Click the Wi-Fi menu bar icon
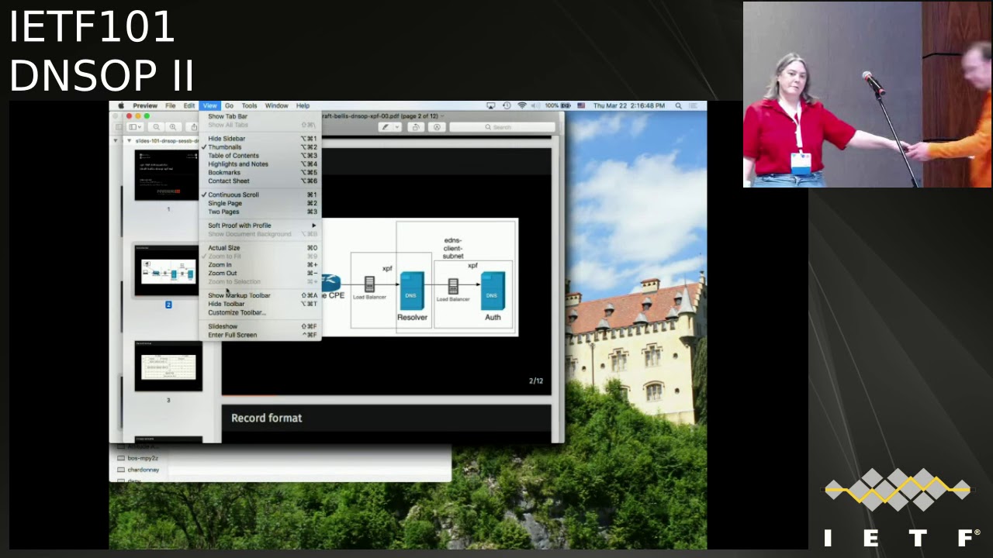 522,105
